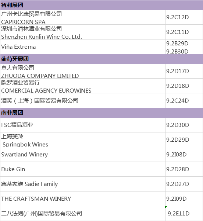
Task: Click the Sadie Family cell
Action: [83, 184]
